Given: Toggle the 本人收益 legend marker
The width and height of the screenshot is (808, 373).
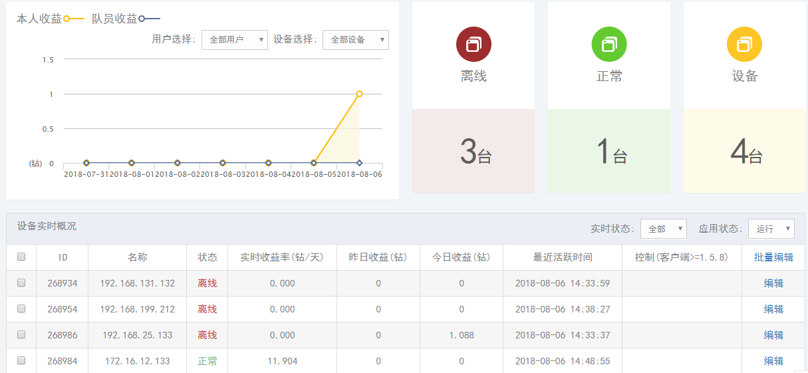Looking at the screenshot, I should pyautogui.click(x=67, y=19).
